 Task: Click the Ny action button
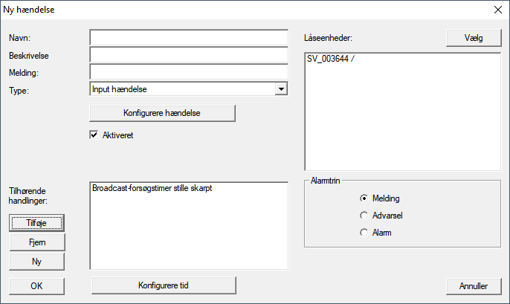pos(37,262)
